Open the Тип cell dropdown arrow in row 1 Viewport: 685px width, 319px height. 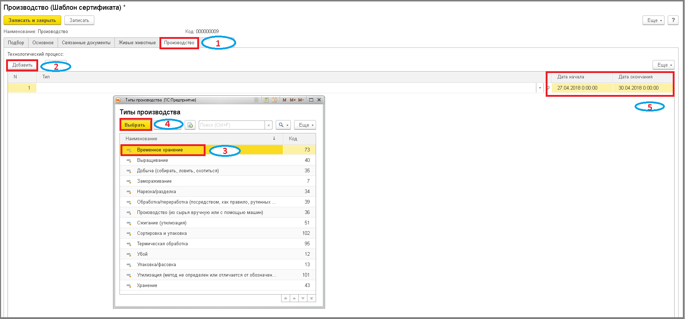coord(540,88)
